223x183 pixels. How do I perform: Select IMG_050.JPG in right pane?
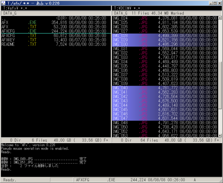tap(165, 127)
